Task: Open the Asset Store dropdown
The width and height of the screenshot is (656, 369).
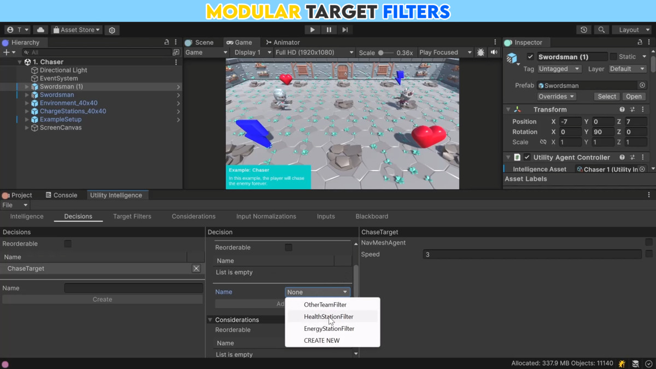Action: [x=77, y=30]
